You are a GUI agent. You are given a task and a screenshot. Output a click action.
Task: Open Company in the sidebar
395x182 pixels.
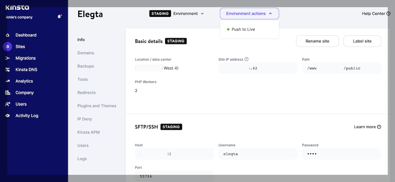(x=24, y=93)
